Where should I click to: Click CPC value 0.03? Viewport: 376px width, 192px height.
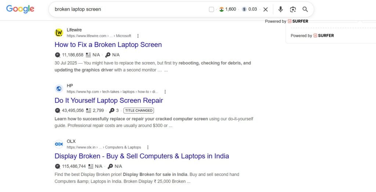[x=253, y=9]
